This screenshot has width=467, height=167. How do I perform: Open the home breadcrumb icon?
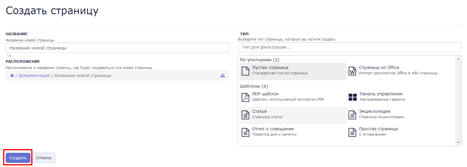click(12, 76)
